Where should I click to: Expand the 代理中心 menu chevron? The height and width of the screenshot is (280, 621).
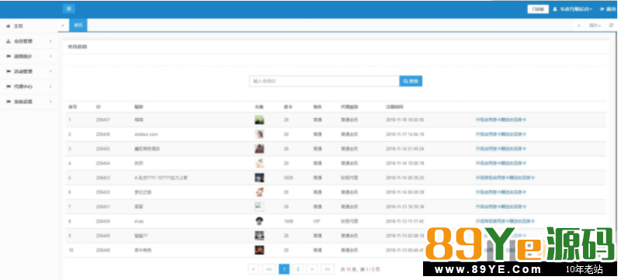point(50,87)
